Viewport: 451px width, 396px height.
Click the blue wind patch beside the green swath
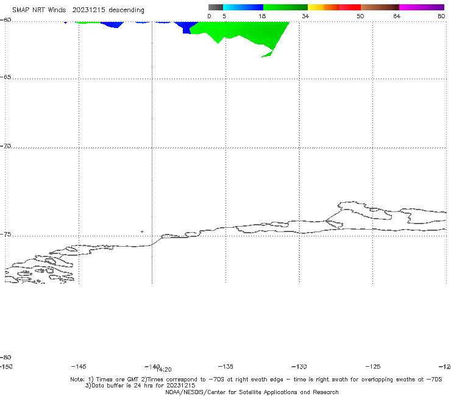[x=186, y=27]
